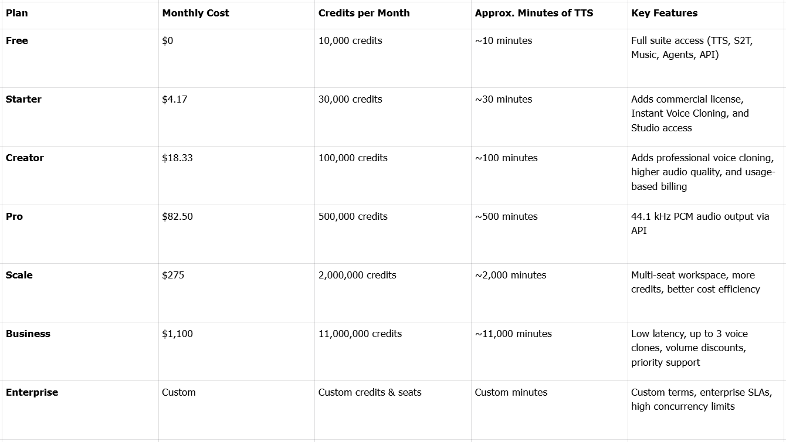The image size is (786, 442).
Task: Click the 100,000 credits cell
Action: click(x=353, y=158)
